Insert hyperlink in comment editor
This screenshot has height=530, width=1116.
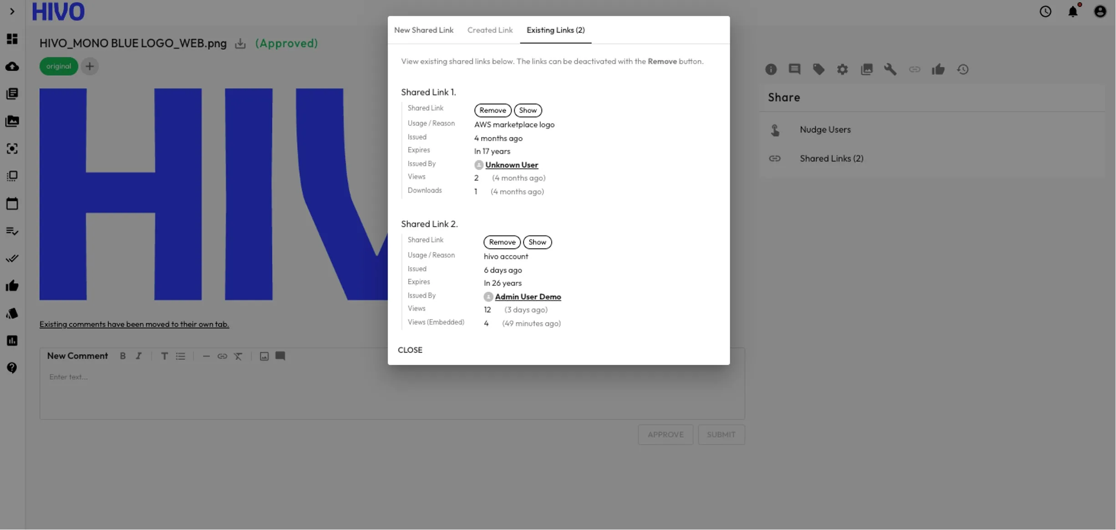[x=222, y=356]
